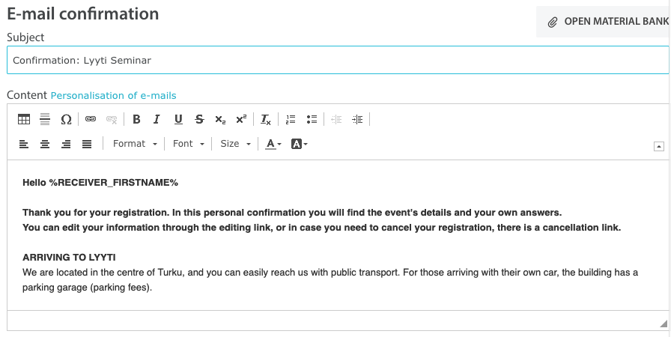Viewport: 671px width, 337px height.
Task: Open the Personalisation of e-mails link
Action: [x=113, y=95]
